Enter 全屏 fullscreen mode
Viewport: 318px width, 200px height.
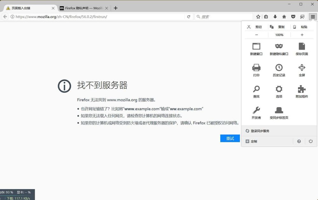[302, 70]
